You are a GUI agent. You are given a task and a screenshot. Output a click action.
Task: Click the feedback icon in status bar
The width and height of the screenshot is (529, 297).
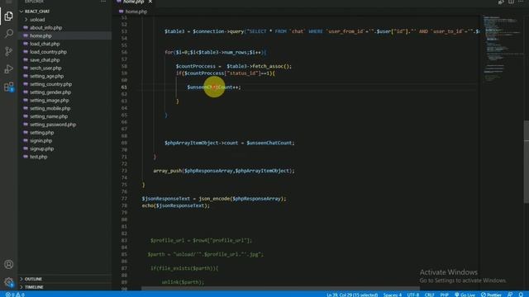coord(510,295)
